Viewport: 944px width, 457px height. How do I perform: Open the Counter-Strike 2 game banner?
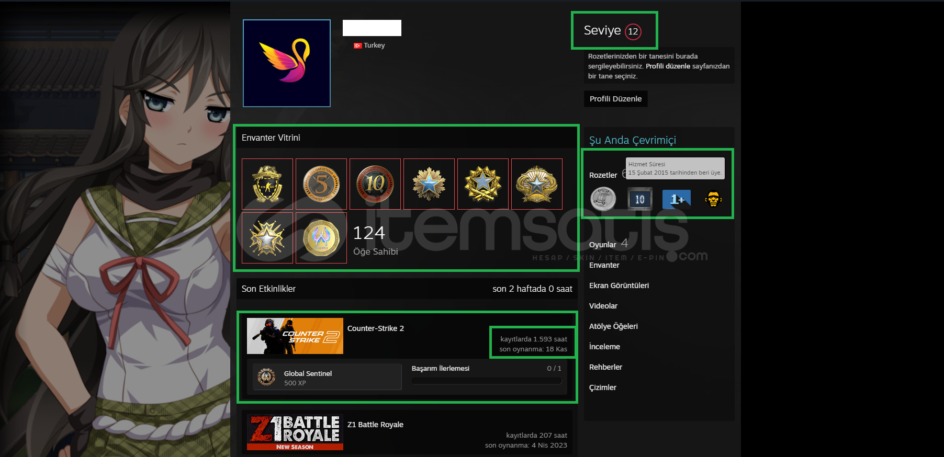(x=295, y=336)
